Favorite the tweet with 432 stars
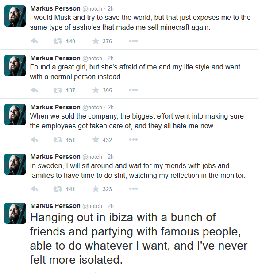The height and width of the screenshot is (273, 258). pyautogui.click(x=96, y=140)
